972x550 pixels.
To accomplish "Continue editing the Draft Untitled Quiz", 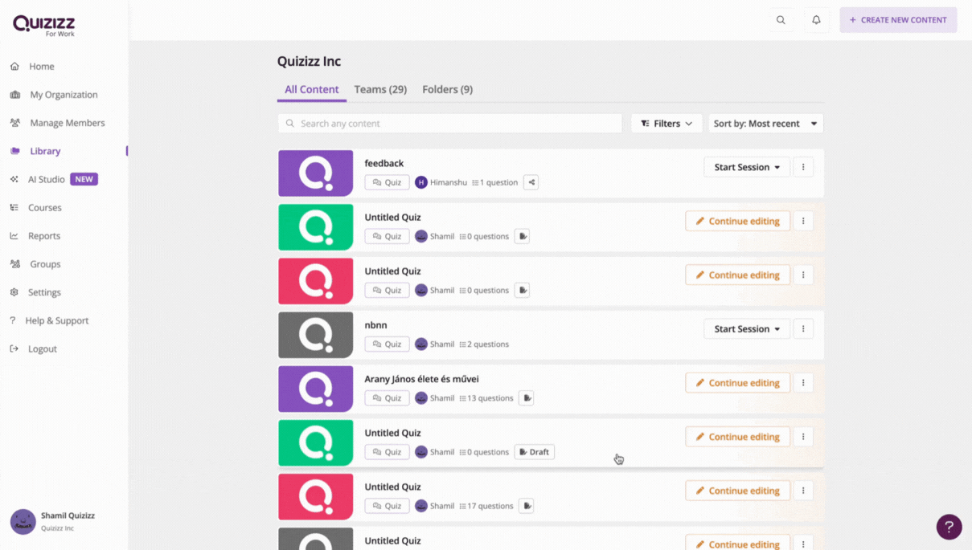I will pyautogui.click(x=737, y=437).
